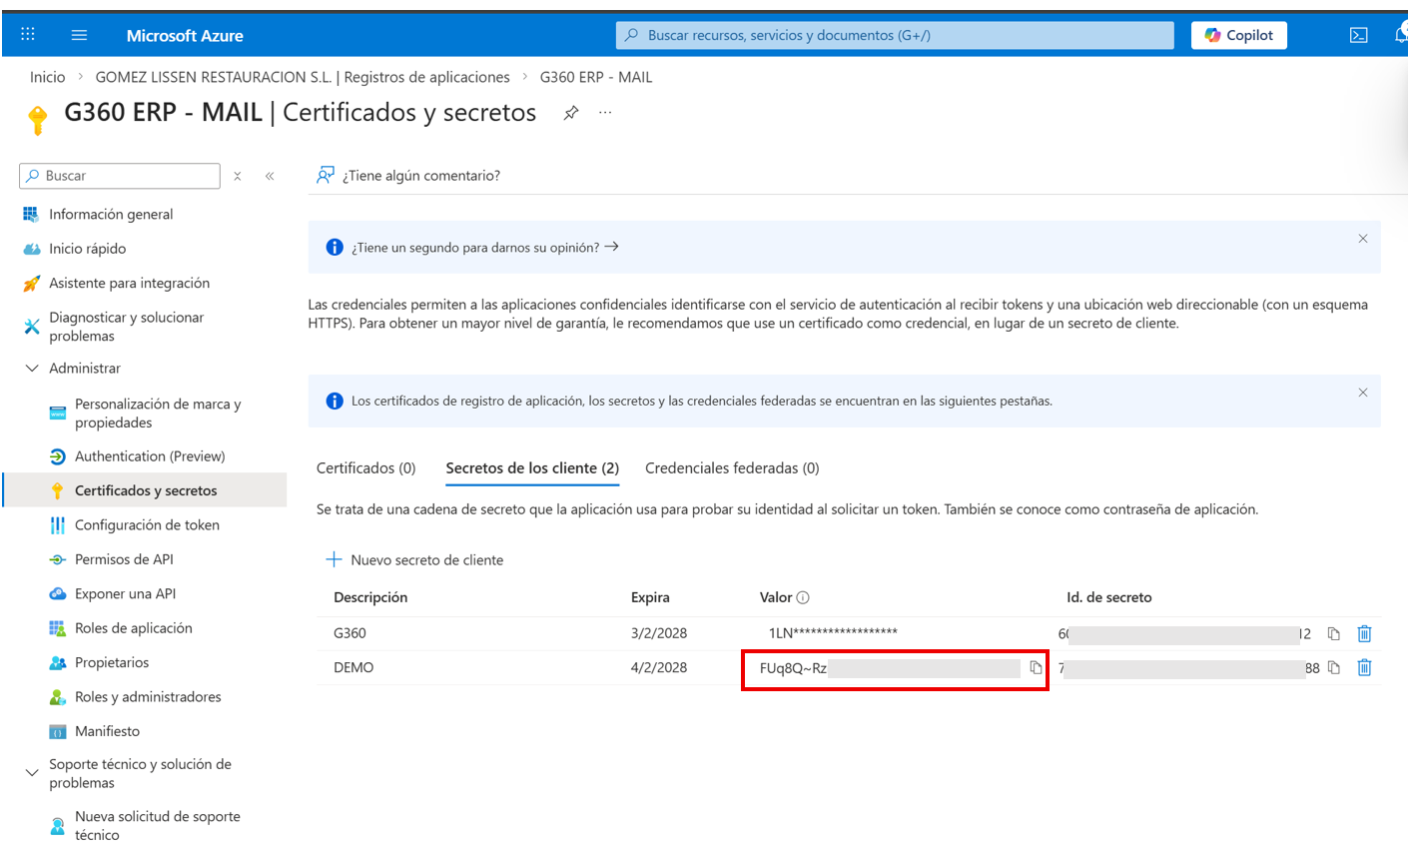Delete the DEMO client secret
The image size is (1408, 861).
(1364, 668)
